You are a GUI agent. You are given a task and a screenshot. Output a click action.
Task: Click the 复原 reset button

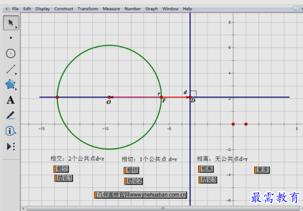tap(262, 170)
